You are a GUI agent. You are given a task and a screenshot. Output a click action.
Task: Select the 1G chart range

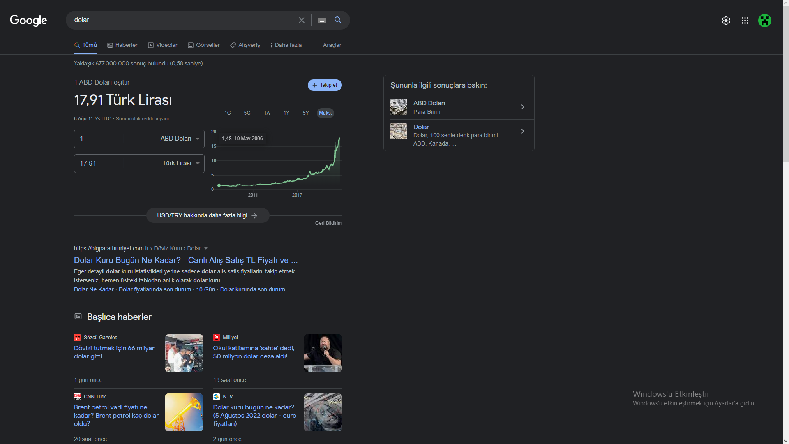click(228, 113)
